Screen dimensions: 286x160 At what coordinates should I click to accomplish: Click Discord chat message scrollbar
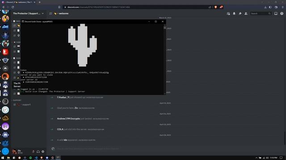284,138
